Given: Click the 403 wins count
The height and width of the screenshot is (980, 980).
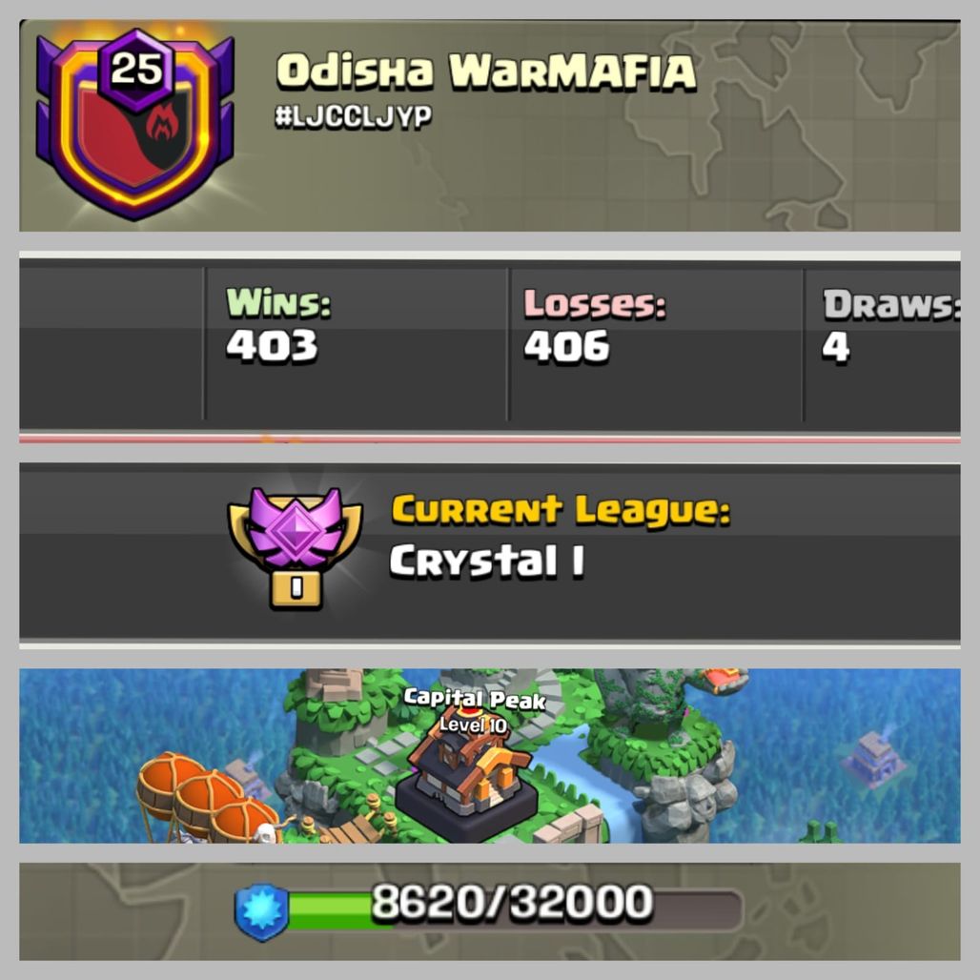Looking at the screenshot, I should pos(272,346).
